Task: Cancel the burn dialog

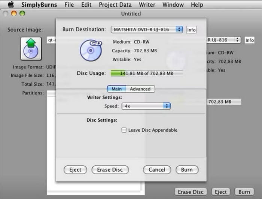Action: (x=157, y=170)
